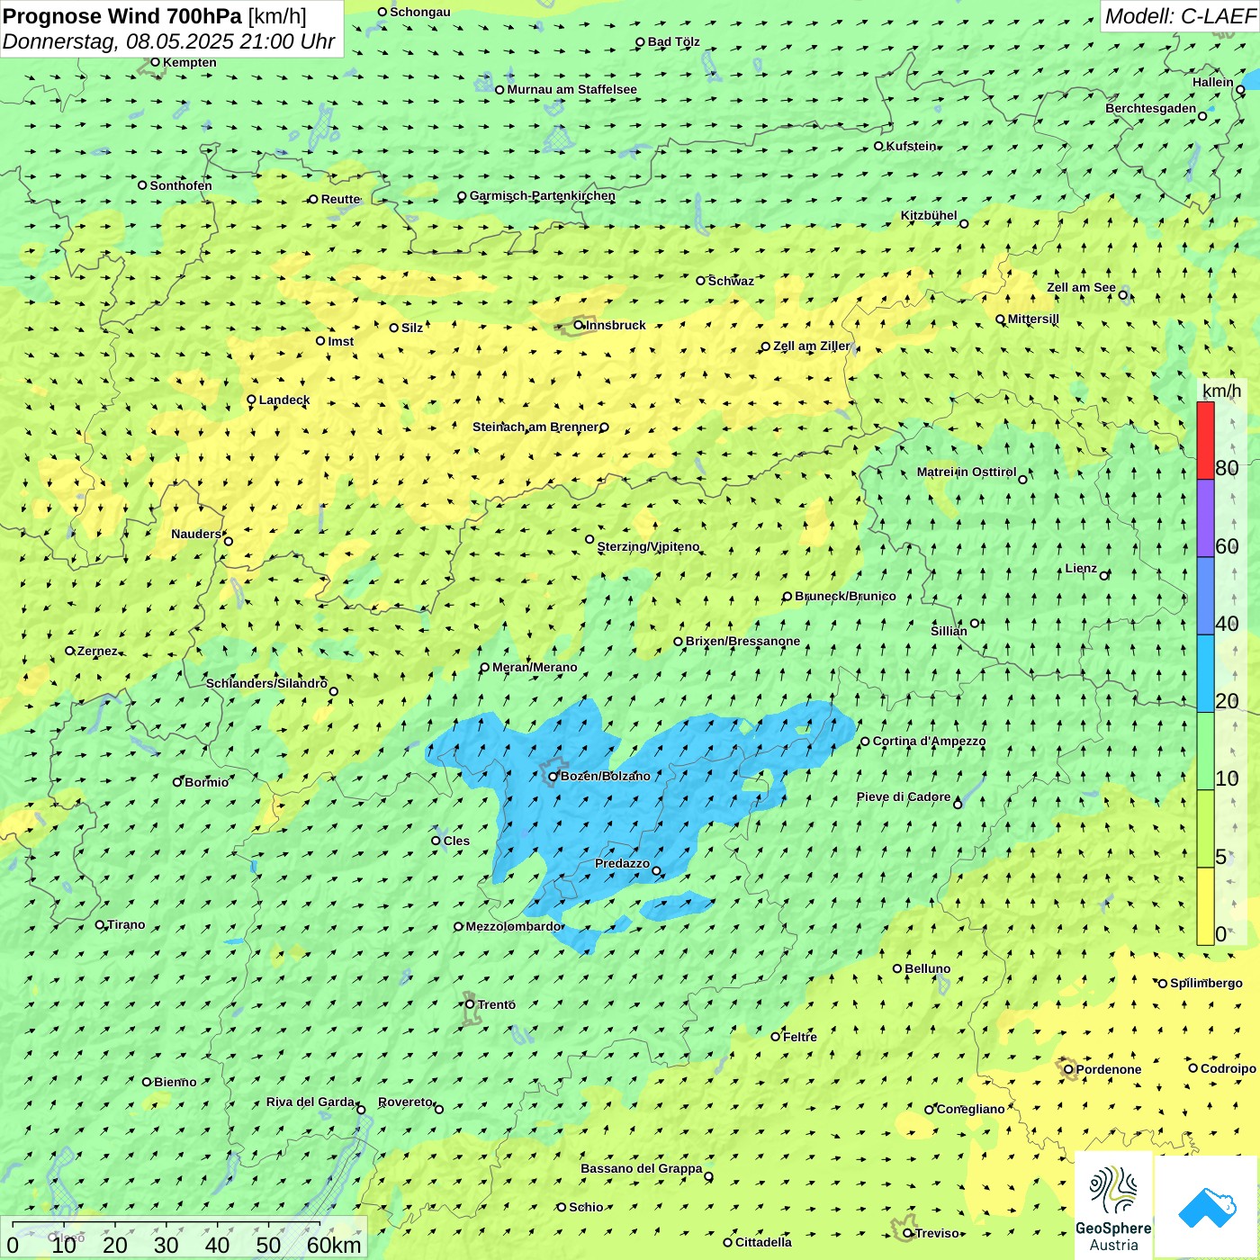Click the 'Garmisch-Partenkirchen' label
The height and width of the screenshot is (1260, 1260).
coord(543,195)
